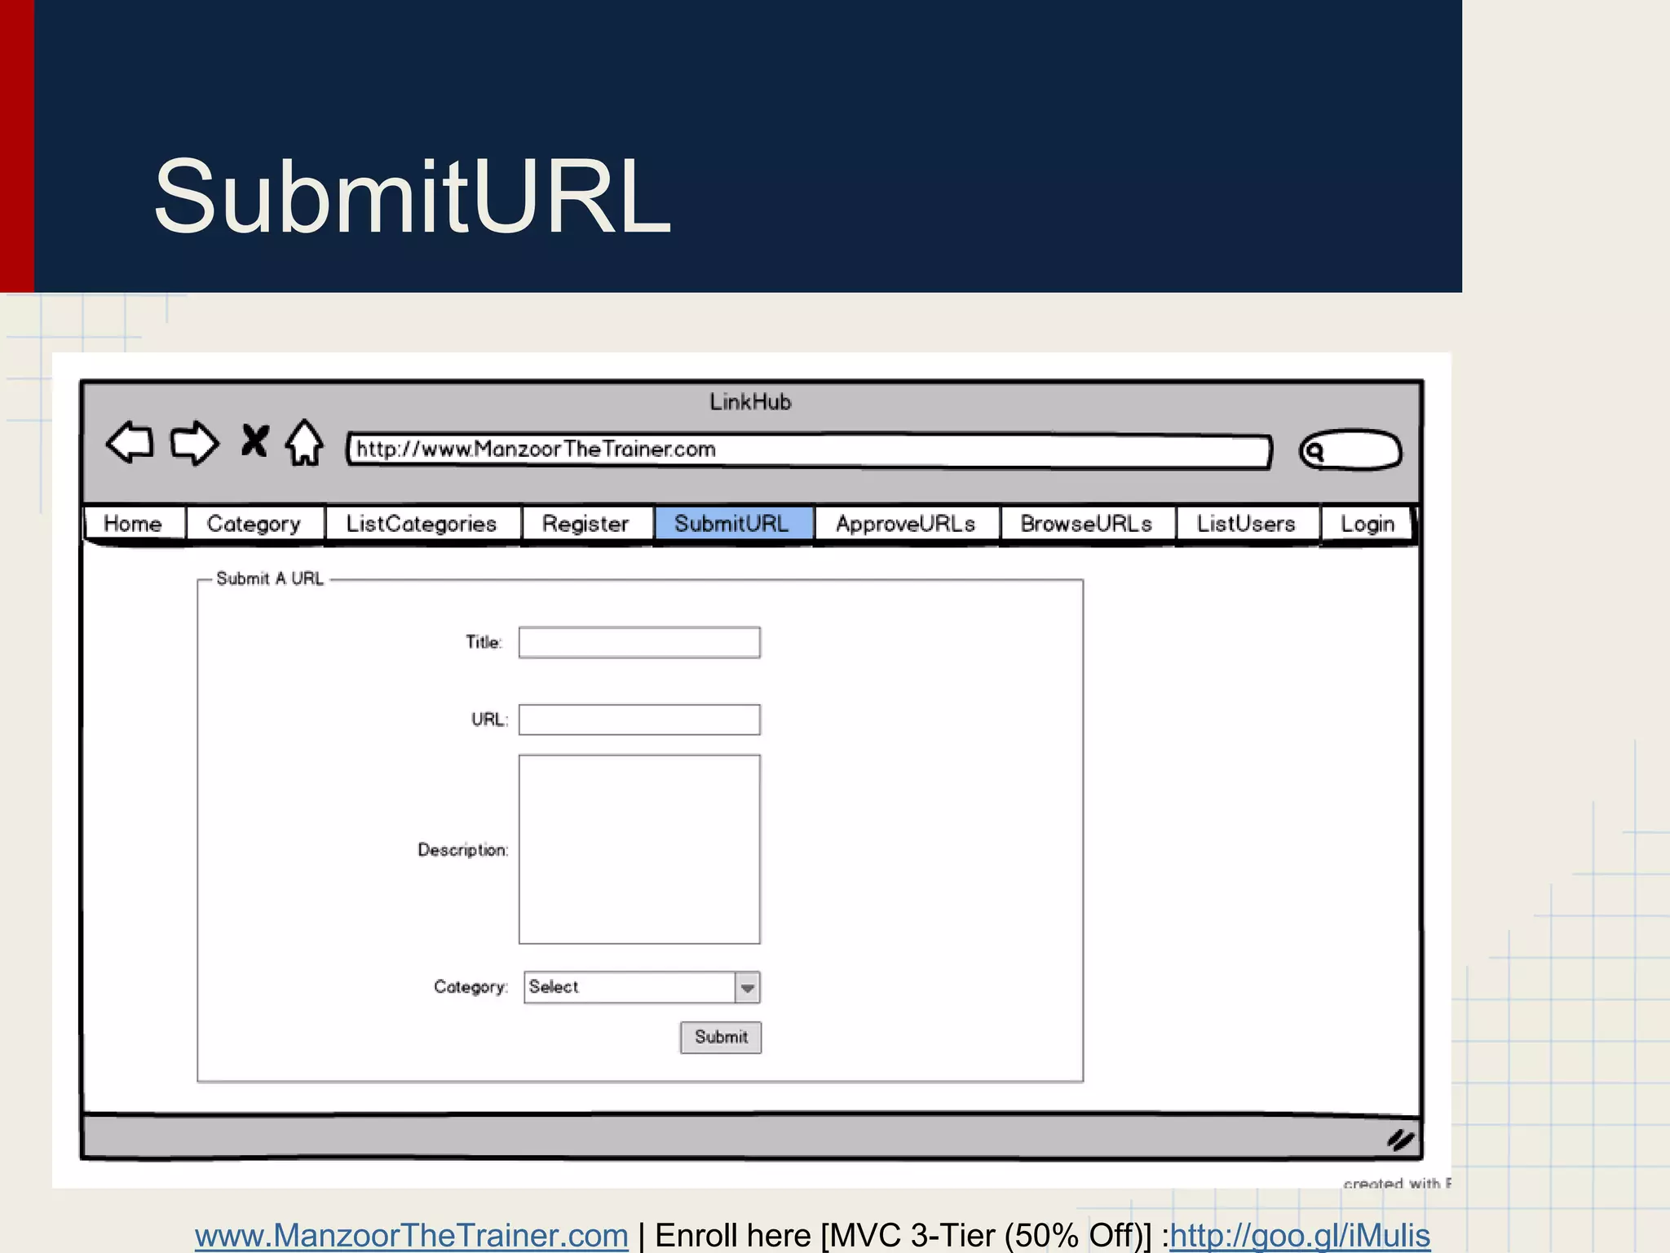Click the browser address bar

[x=809, y=450]
